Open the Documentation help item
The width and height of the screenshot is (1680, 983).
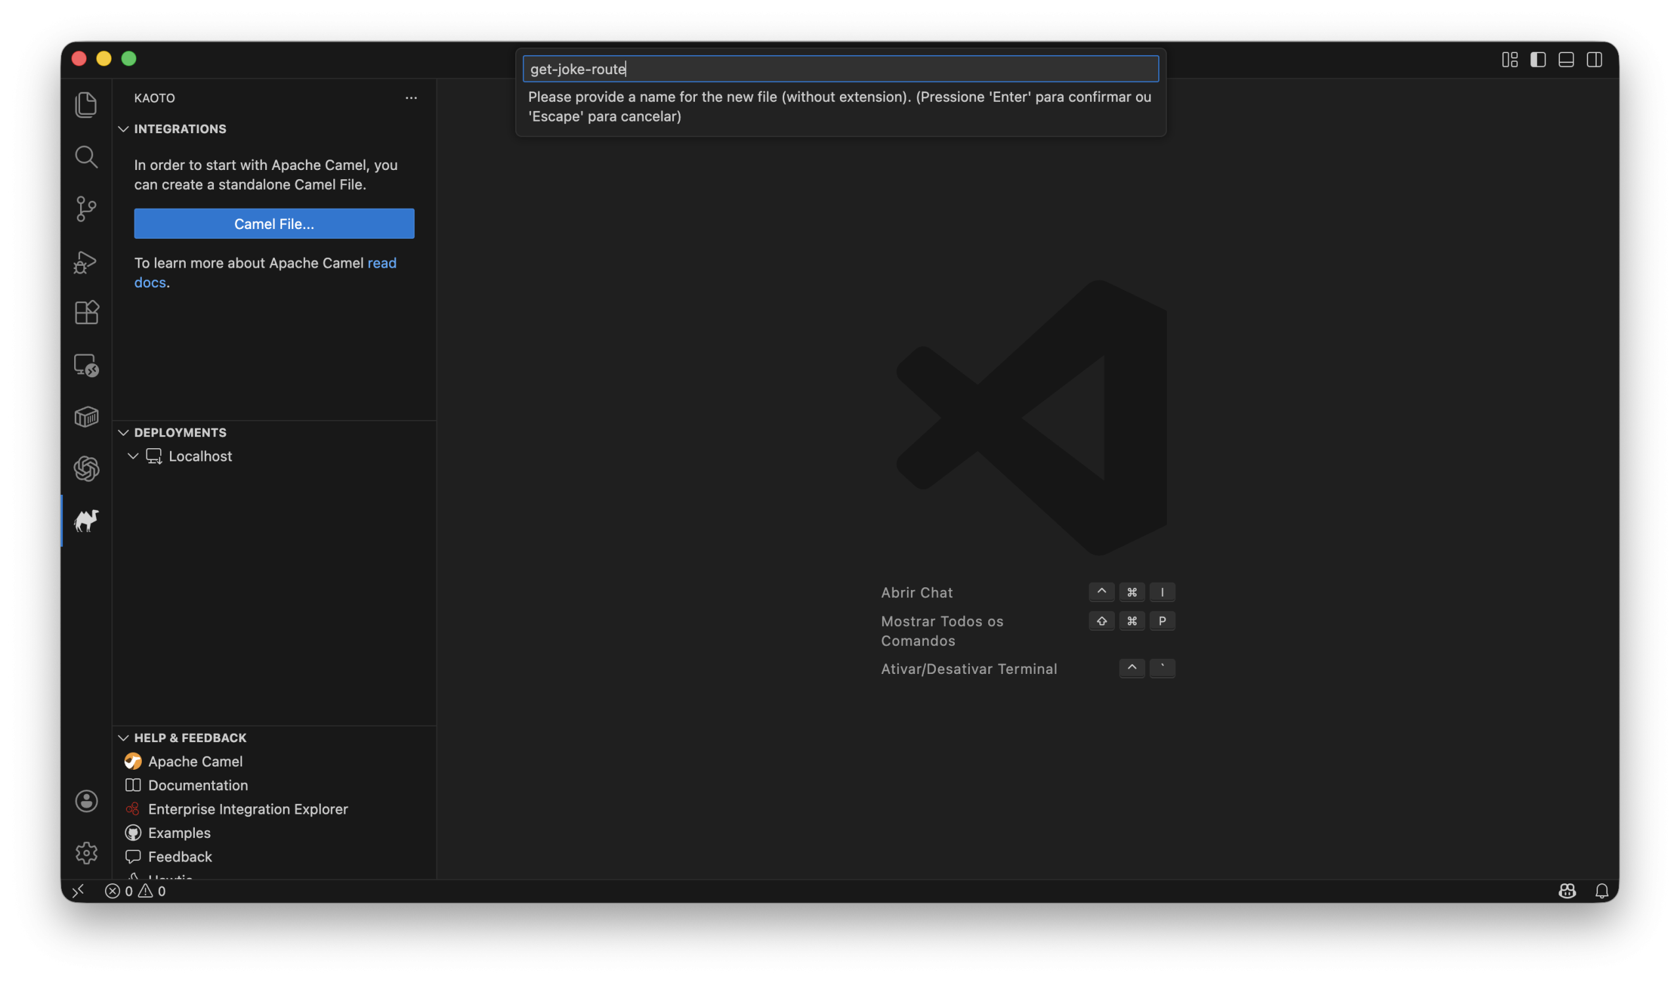(198, 785)
